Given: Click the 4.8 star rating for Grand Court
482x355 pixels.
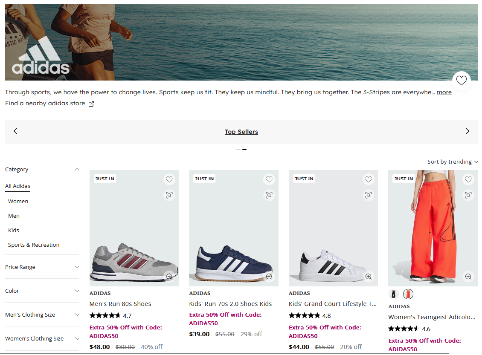Looking at the screenshot, I should tap(310, 316).
